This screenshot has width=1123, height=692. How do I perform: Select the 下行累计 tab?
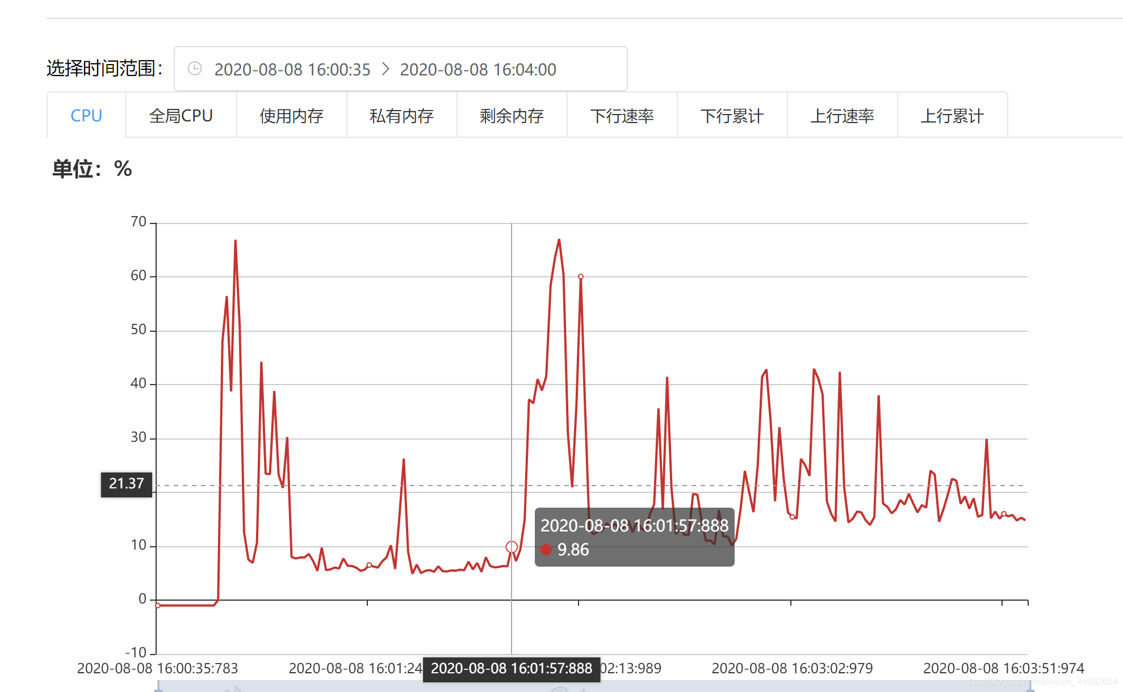tap(732, 116)
